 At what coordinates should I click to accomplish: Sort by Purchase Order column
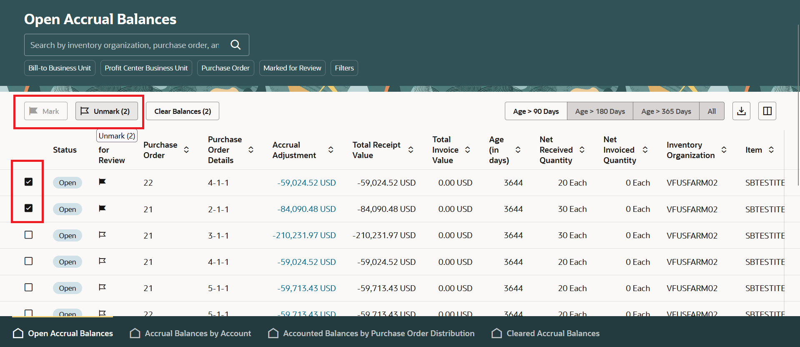coord(186,150)
